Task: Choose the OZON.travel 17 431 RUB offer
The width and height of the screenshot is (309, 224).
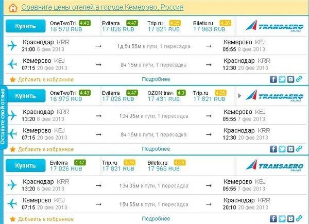Action: pos(166,96)
